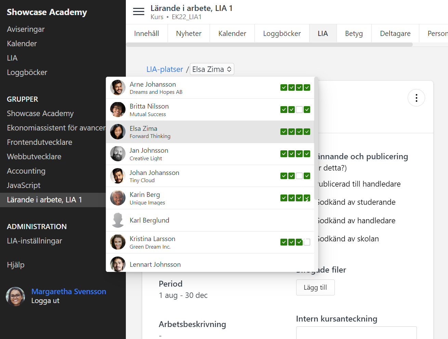This screenshot has width=448, height=339.
Task: Open the three-dot options menu
Action: tap(416, 98)
